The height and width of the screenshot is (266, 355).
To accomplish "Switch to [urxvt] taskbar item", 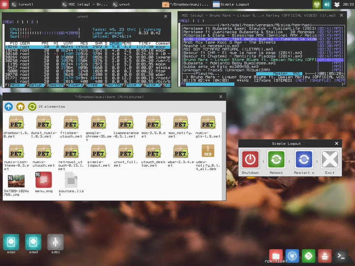I will (x=23, y=4).
